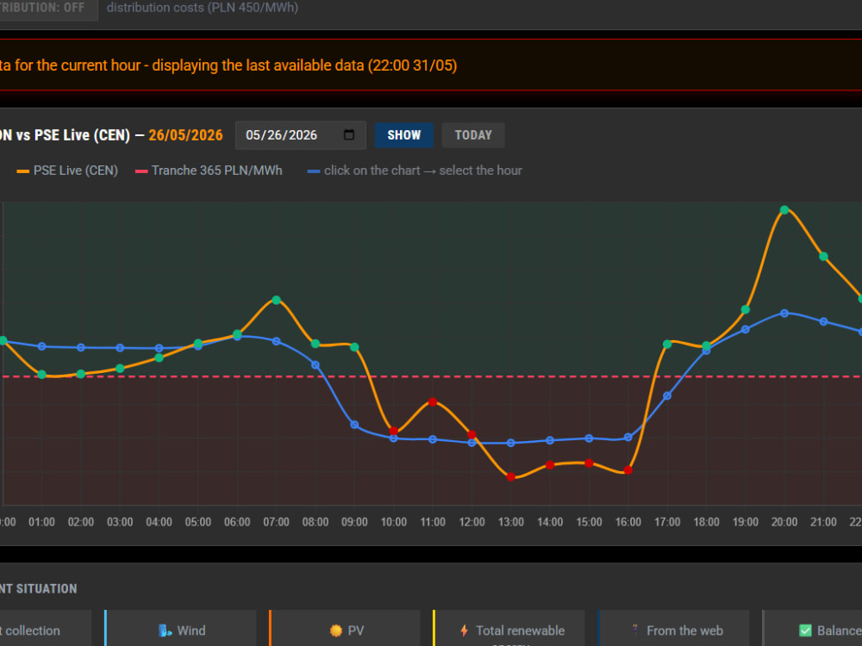The height and width of the screenshot is (646, 862).
Task: Click the orange last available data warning
Action: click(x=228, y=65)
